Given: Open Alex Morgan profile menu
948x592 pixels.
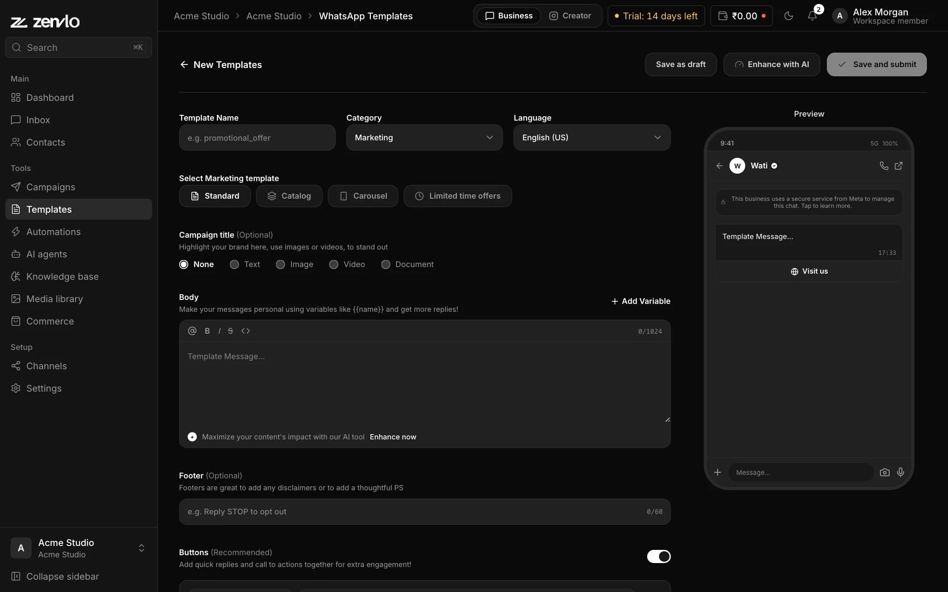Looking at the screenshot, I should click(x=880, y=16).
